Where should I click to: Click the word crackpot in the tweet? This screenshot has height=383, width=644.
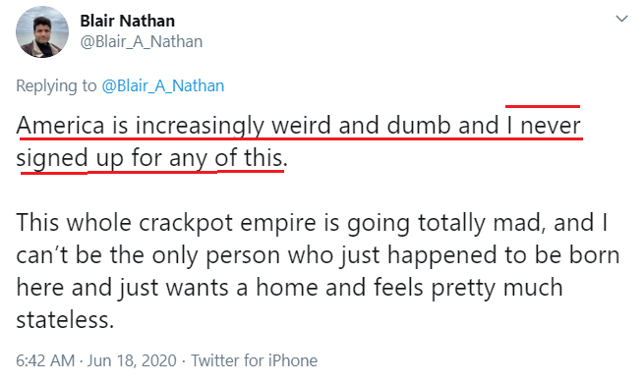point(185,223)
